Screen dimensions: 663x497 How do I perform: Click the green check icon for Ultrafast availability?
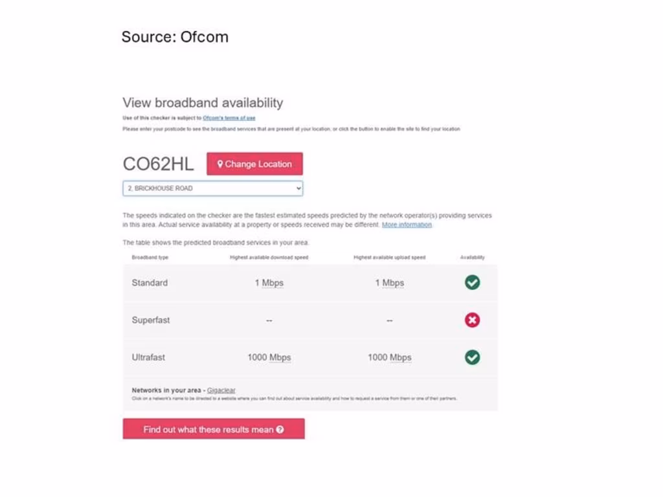pos(473,357)
